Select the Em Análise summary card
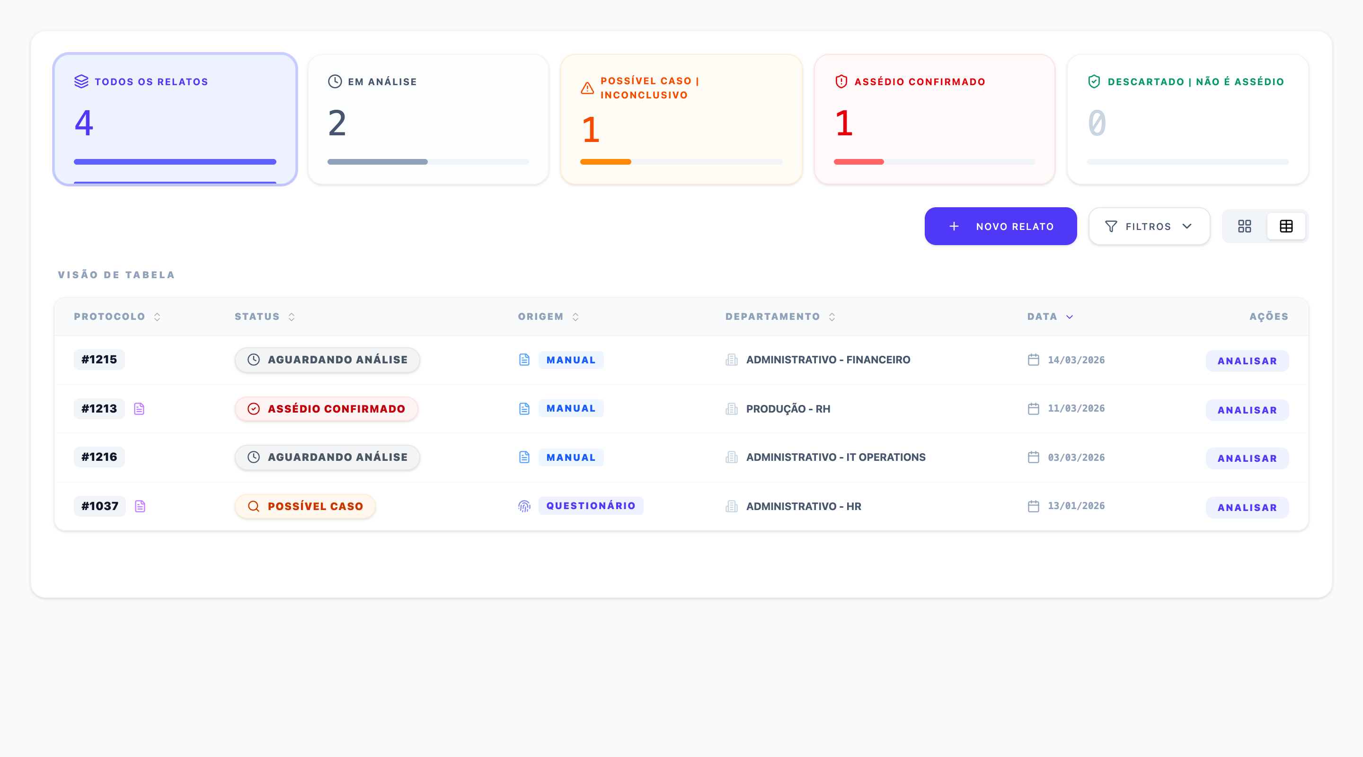The height and width of the screenshot is (757, 1363). coord(427,120)
